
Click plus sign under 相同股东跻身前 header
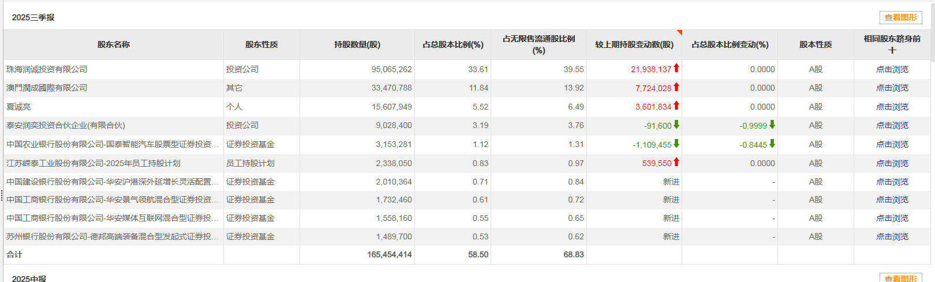pyautogui.click(x=892, y=50)
